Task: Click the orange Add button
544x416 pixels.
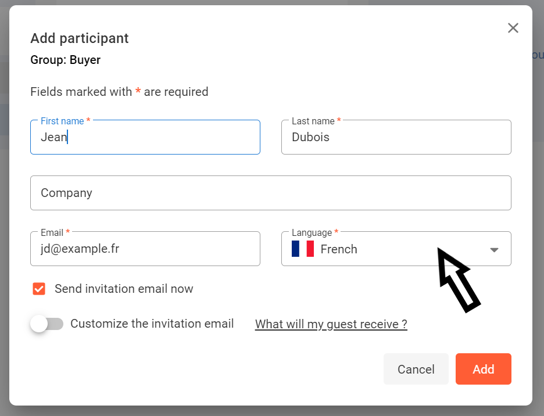Action: point(483,369)
